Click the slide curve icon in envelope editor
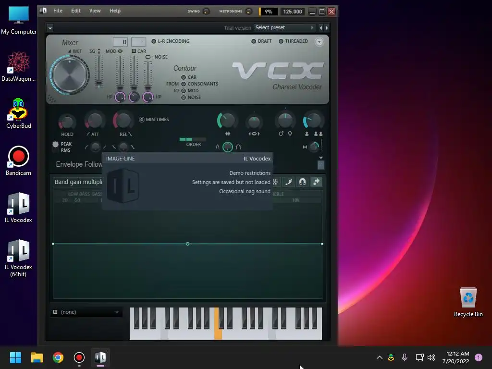The image size is (492, 369). click(x=289, y=182)
